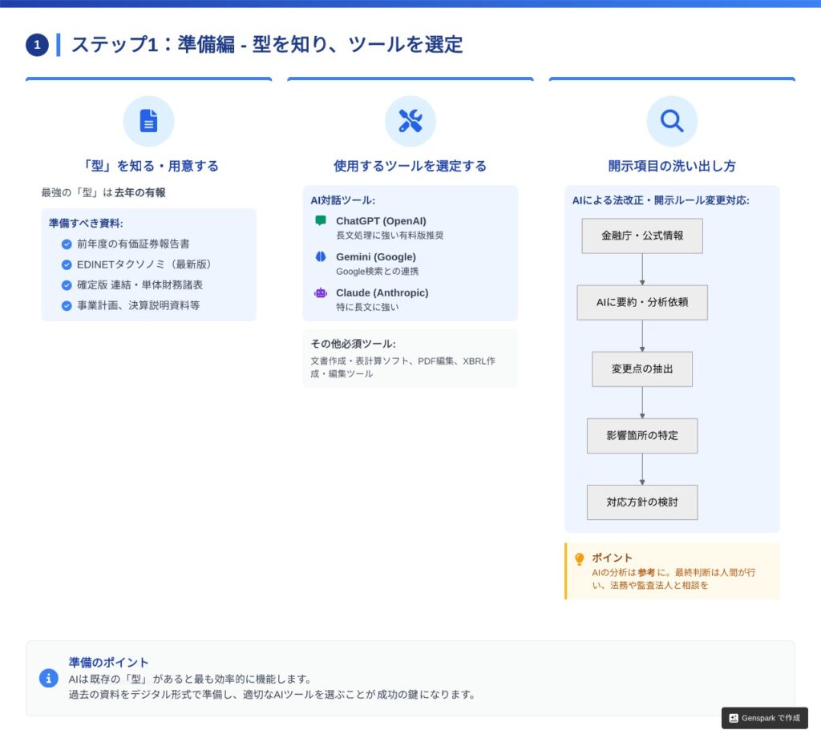Click the label 準備すべき資料:
This screenshot has width=821, height=742.
click(86, 224)
